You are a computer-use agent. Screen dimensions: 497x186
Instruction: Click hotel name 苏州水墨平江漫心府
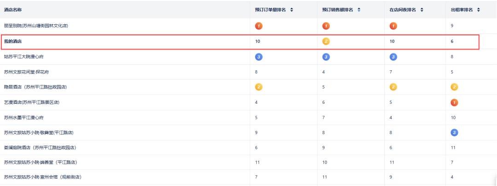(x=23, y=117)
